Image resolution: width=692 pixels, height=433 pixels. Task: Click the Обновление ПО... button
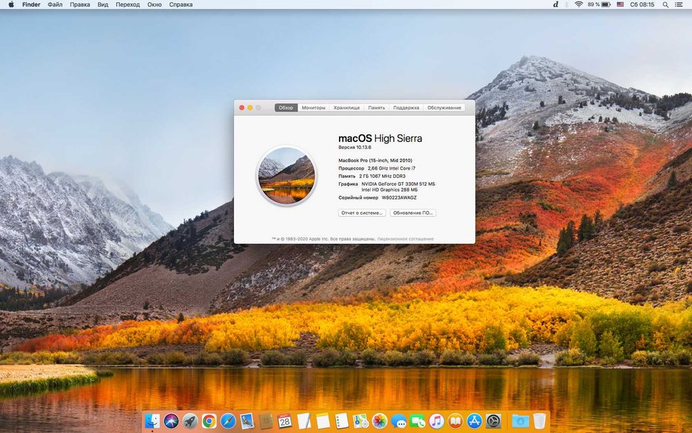[412, 213]
